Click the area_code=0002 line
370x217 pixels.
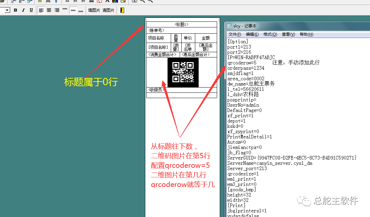[x=246, y=79]
